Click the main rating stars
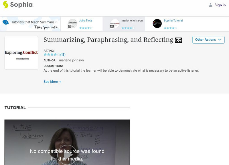This screenshot has height=165, width=229. coord(52,54)
